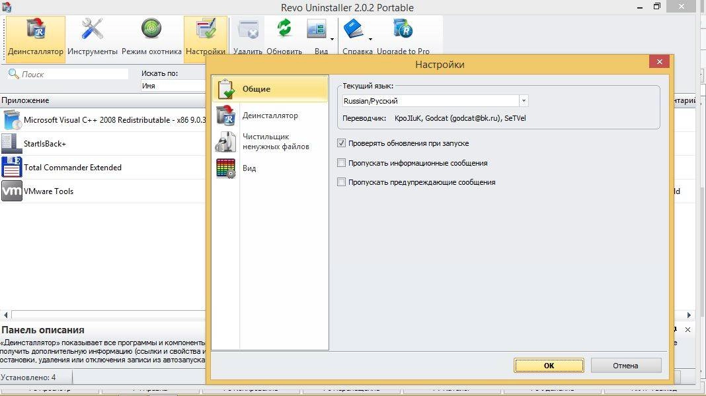
Task: Minimize the Revo Uninstaller window
Action: 640,7
